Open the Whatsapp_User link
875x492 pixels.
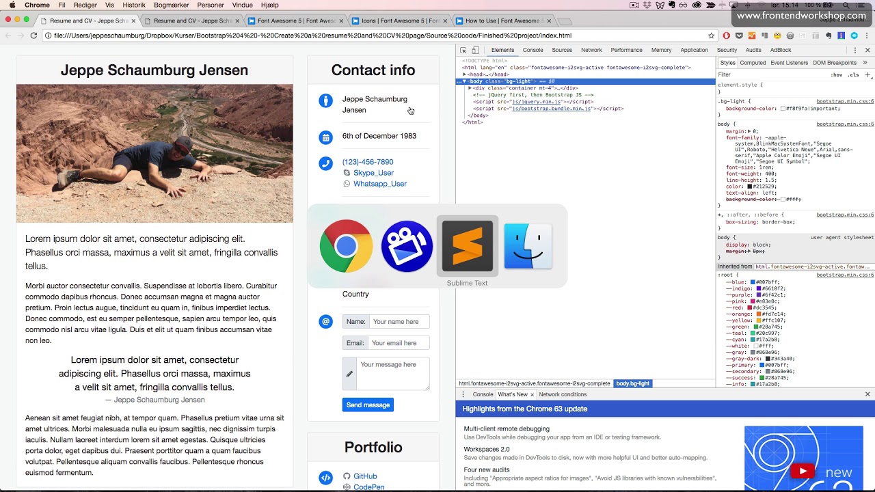coord(380,184)
